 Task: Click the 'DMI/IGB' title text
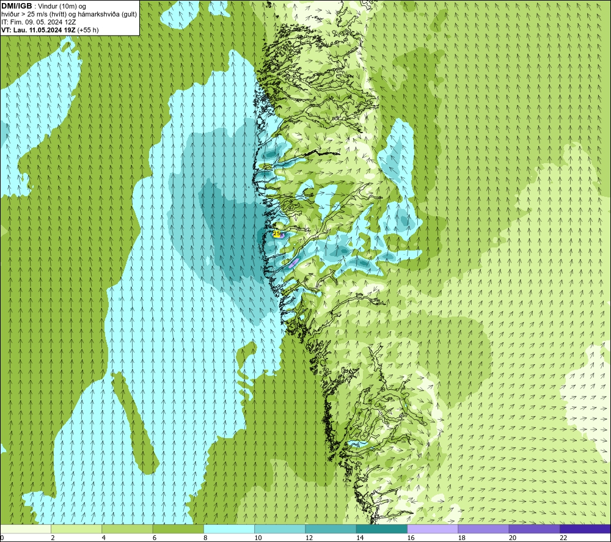[x=16, y=6]
